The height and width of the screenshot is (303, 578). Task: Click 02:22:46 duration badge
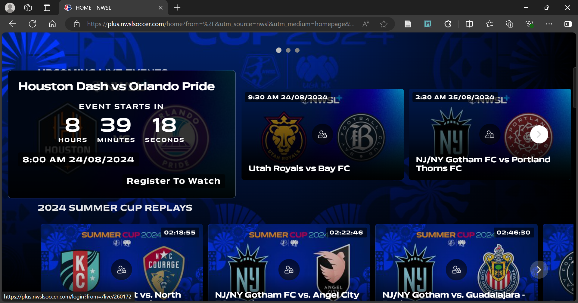(346, 232)
